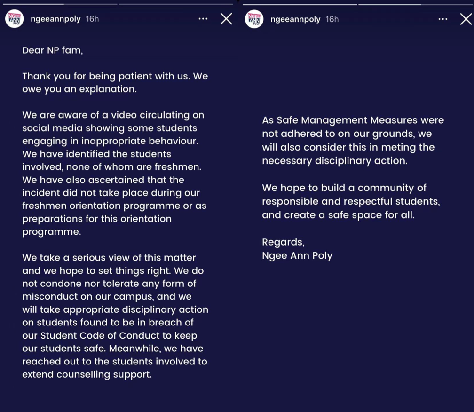Open more options on the left story
Viewport: 474px width, 412px height.
[203, 19]
